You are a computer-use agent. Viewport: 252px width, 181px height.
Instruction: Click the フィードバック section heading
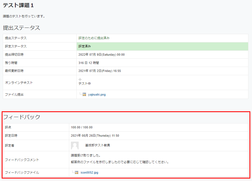(x=22, y=117)
